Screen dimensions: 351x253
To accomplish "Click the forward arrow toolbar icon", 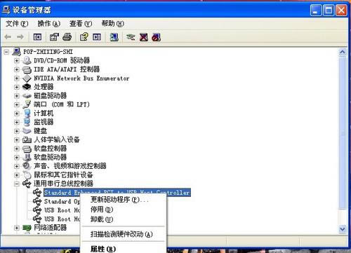I will pos(20,36).
